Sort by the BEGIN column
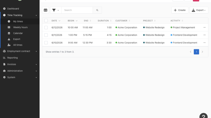The width and height of the screenshot is (211, 118). point(72,21)
